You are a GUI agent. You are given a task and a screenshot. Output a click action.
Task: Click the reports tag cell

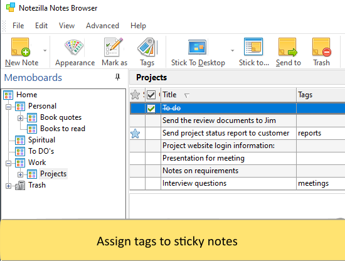pyautogui.click(x=321, y=133)
